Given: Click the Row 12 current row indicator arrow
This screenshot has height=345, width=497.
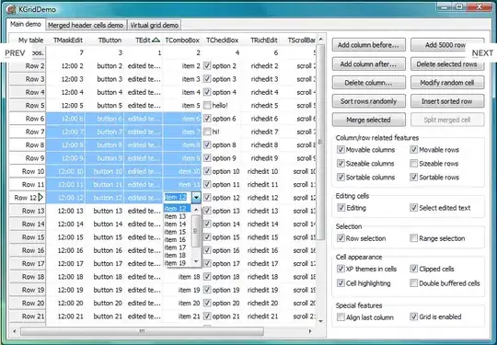Looking at the screenshot, I should tap(40, 198).
